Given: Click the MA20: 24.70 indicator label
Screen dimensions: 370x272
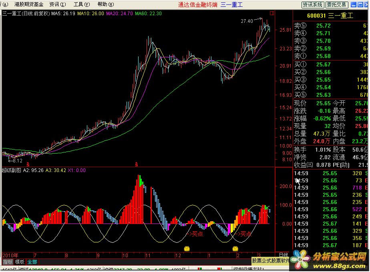Looking at the screenshot, I should tap(119, 14).
